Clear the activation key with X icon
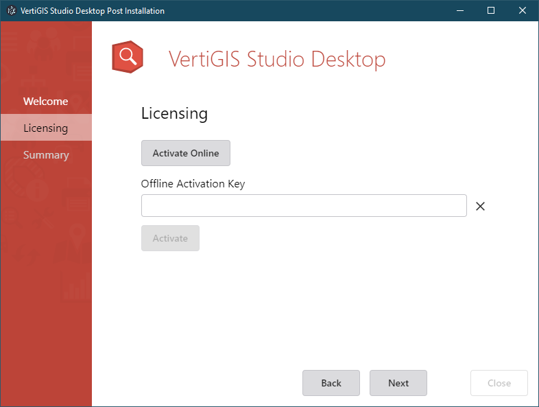Screen dimensions: 539x407 (480, 206)
